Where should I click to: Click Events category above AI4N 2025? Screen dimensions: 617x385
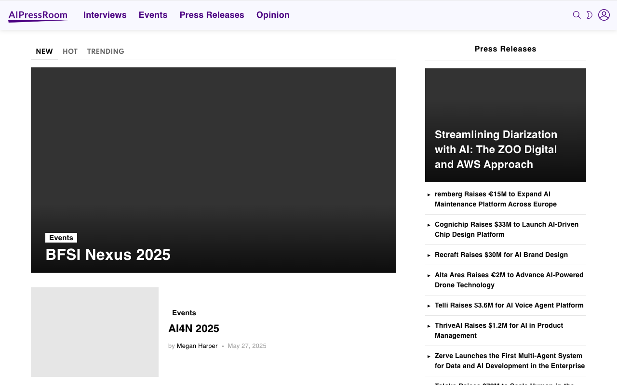click(184, 313)
